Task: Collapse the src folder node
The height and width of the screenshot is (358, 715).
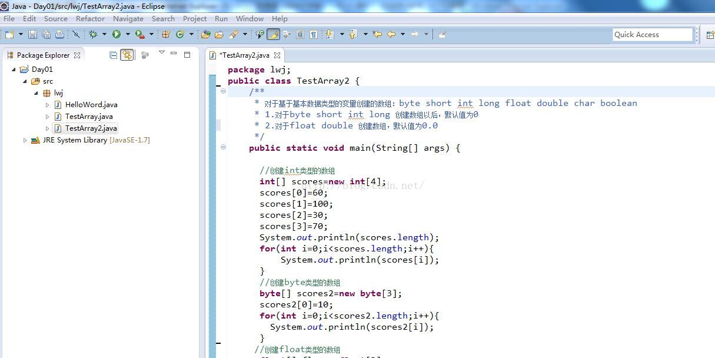Action: coord(25,81)
